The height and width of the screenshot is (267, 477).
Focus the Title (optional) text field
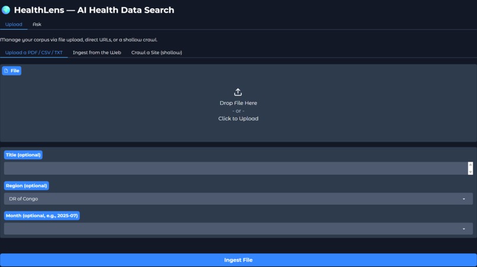point(236,168)
